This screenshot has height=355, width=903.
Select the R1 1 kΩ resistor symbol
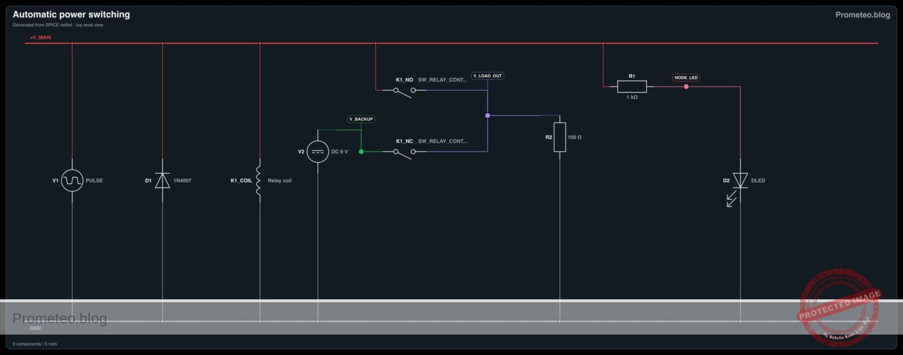632,86
